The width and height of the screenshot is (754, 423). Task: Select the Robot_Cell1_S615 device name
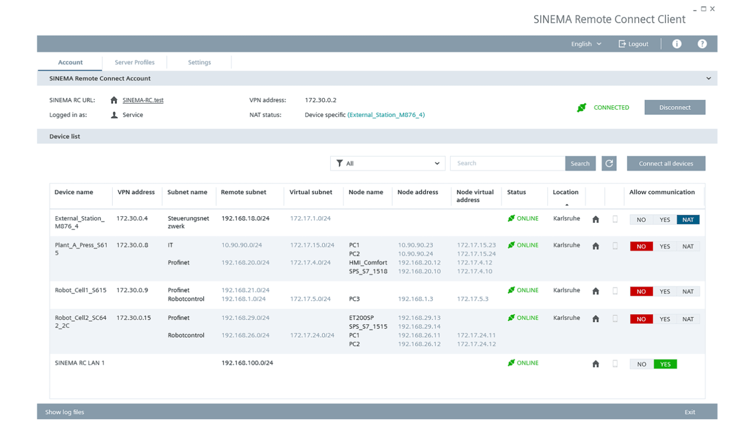coord(81,290)
